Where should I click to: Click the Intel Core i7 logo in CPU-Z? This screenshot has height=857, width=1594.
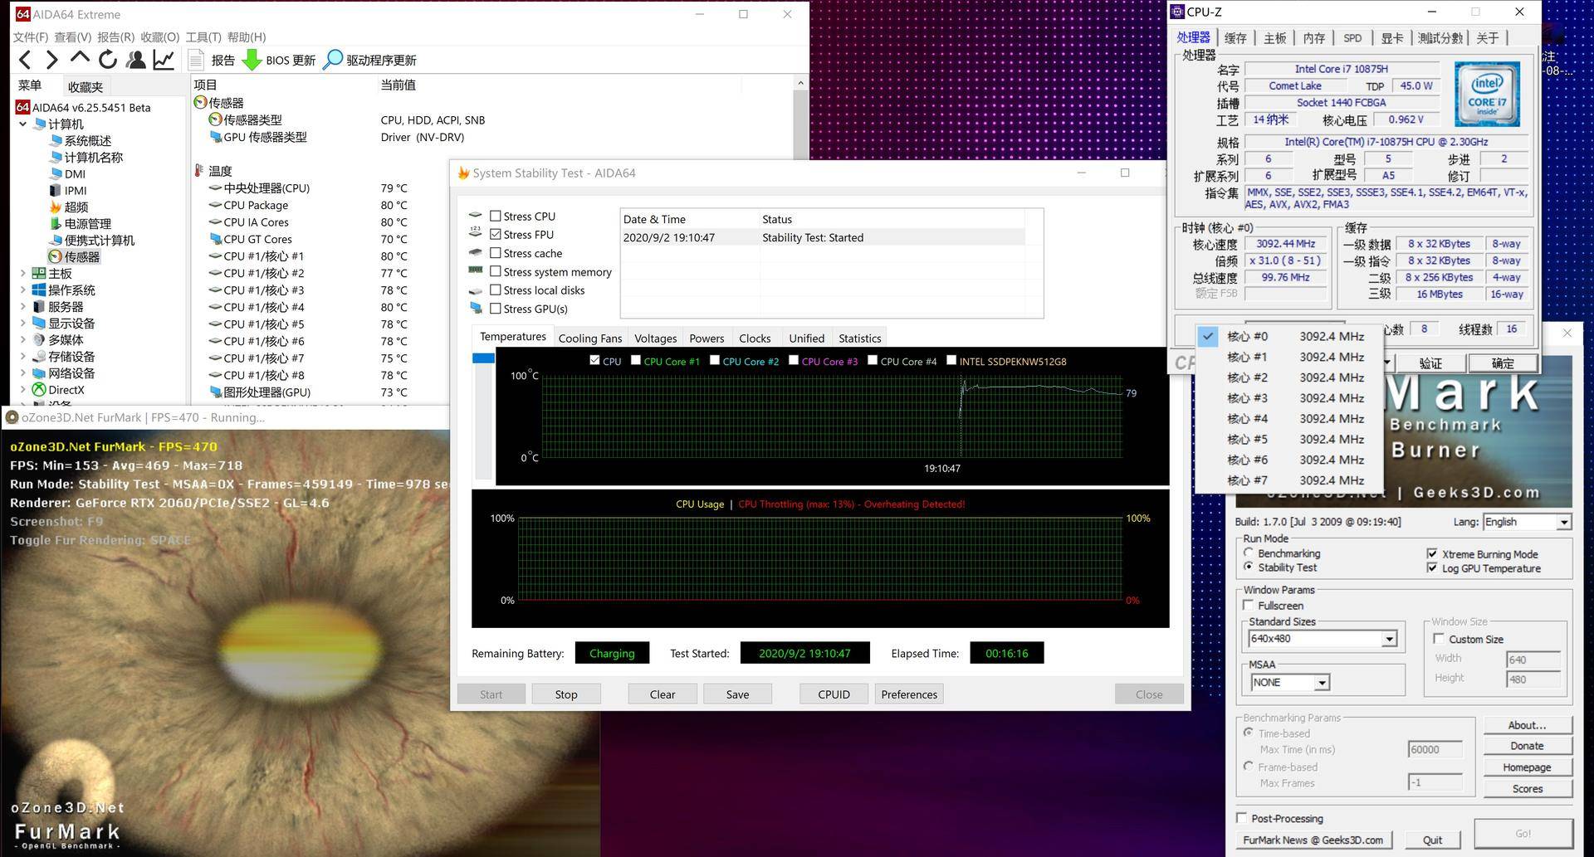click(1487, 94)
